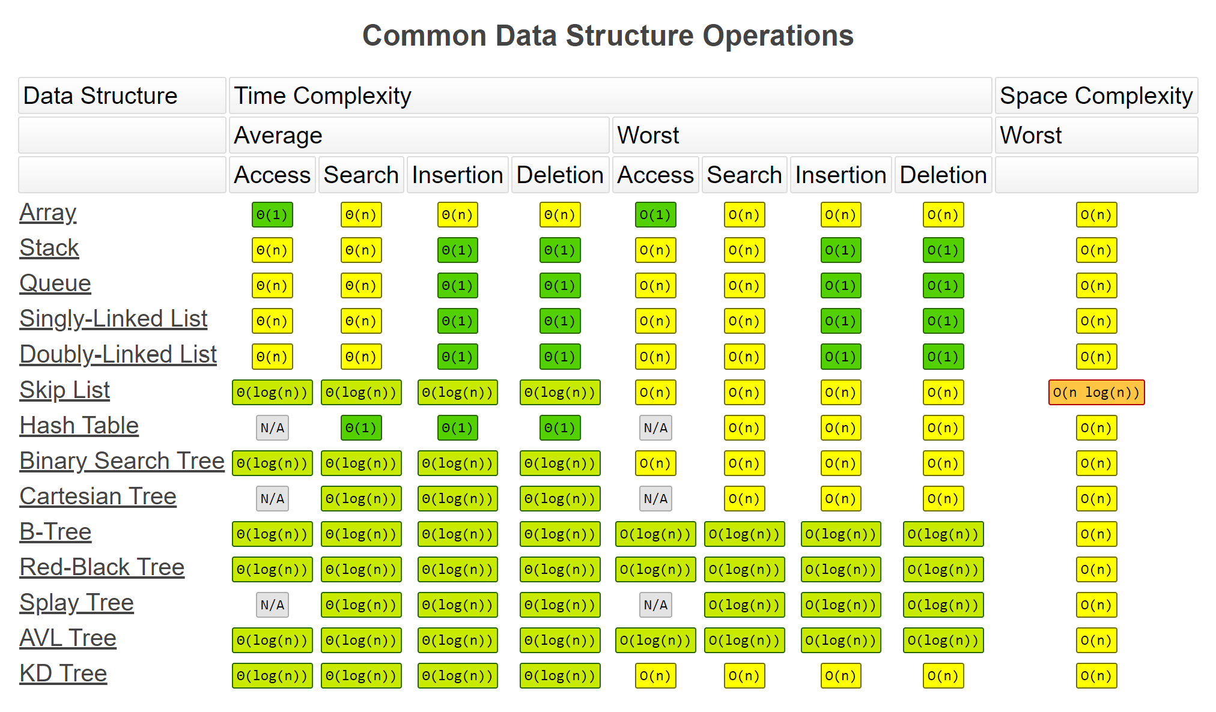Click the Time Complexity header cell
This screenshot has width=1216, height=712.
pyautogui.click(x=610, y=96)
